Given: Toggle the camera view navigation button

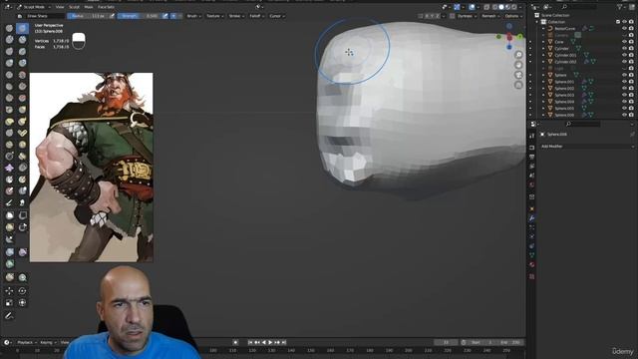Looking at the screenshot, I should pyautogui.click(x=518, y=75).
